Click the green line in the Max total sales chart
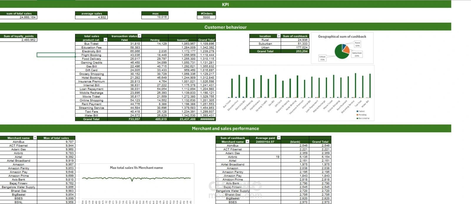Screen dimensions: 471x204 [136, 178]
